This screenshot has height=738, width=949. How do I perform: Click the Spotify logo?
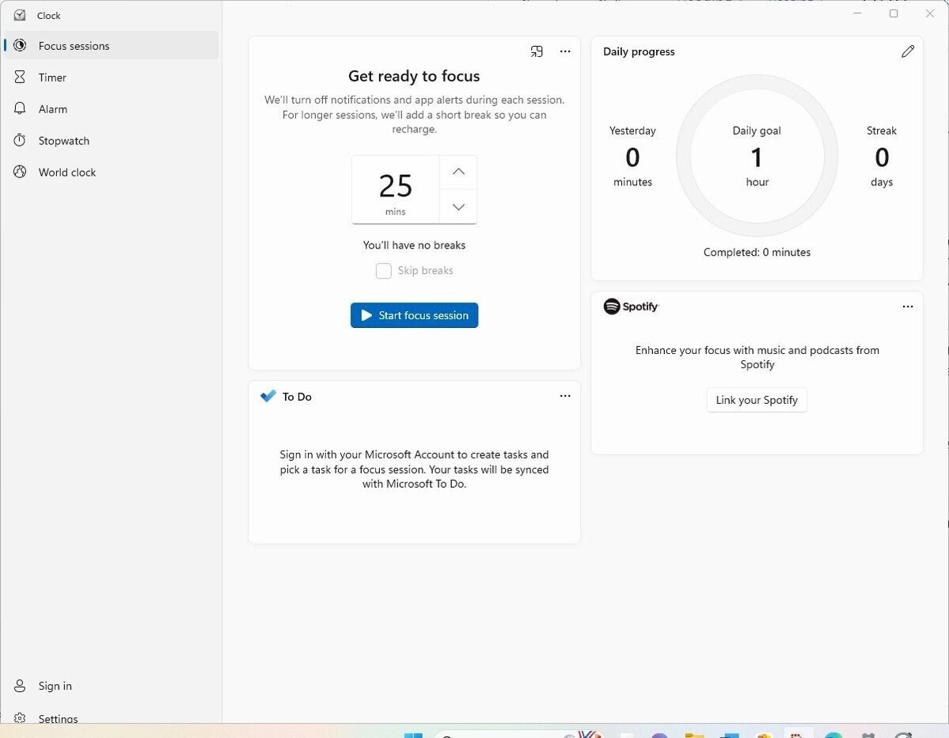(631, 306)
